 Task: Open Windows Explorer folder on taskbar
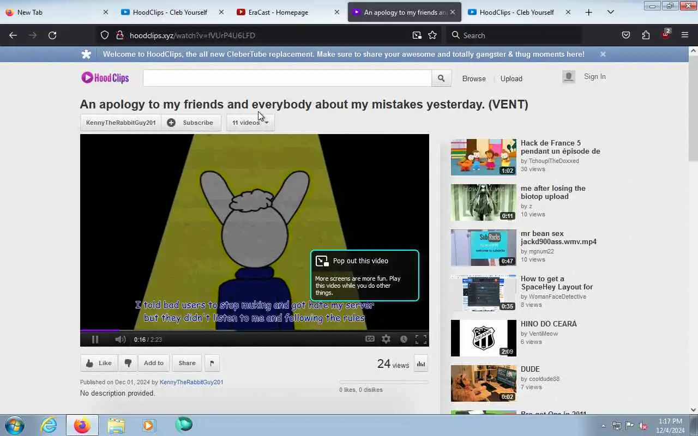[x=116, y=425]
